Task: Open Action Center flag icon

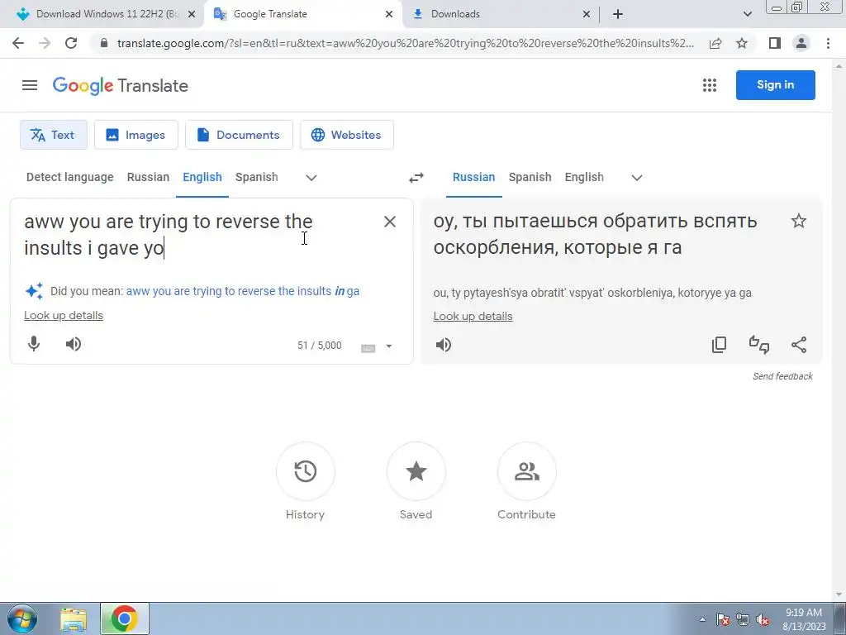Action: 723,620
